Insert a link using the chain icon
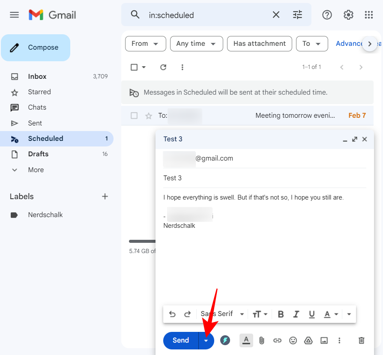This screenshot has height=355, width=383. tap(277, 340)
